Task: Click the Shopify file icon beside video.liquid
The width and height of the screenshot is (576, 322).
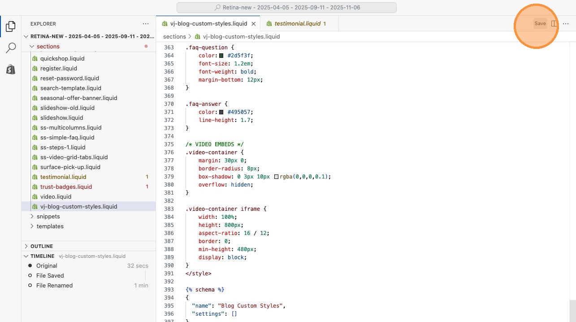Action: [x=35, y=197]
